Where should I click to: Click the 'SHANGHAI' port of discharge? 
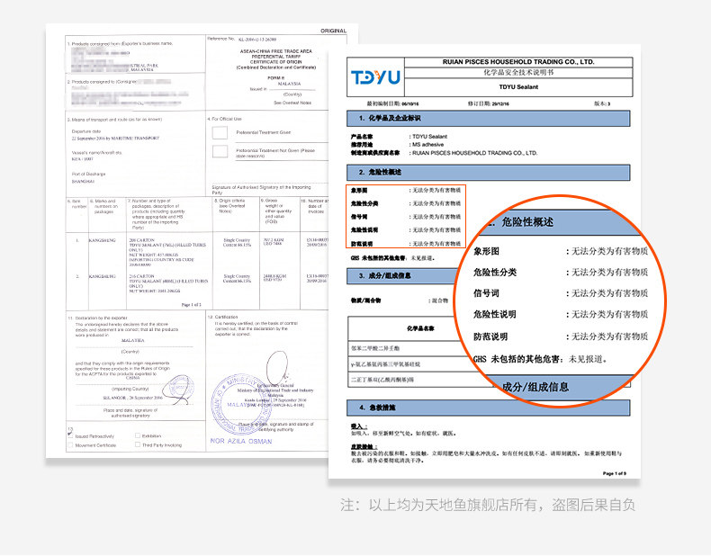coord(83,181)
